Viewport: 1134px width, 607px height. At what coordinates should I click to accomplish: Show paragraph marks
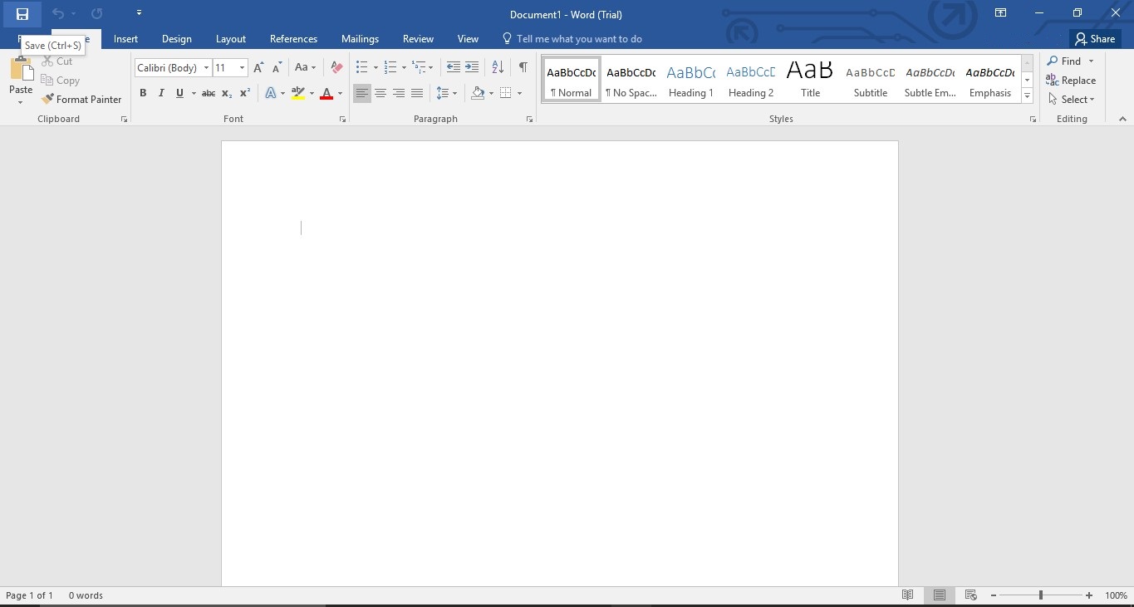[x=522, y=66]
